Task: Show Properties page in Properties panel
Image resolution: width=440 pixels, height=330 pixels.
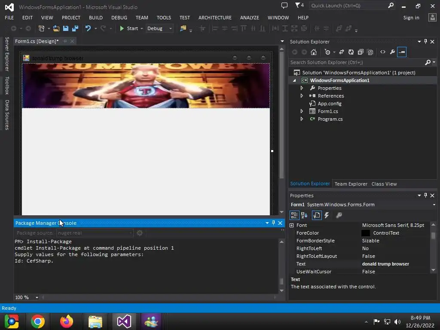Action: pyautogui.click(x=317, y=215)
